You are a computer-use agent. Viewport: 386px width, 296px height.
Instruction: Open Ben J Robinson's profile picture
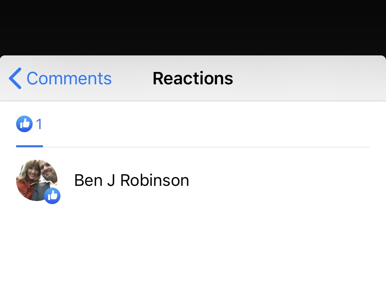(37, 180)
